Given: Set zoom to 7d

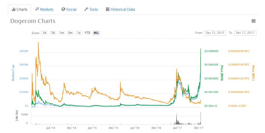Looking at the screenshot, I should coord(53,33).
